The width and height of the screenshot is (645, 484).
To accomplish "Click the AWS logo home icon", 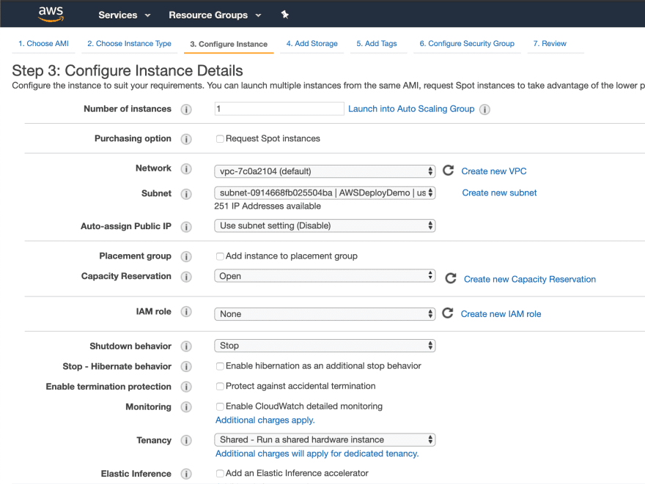I will click(x=51, y=14).
